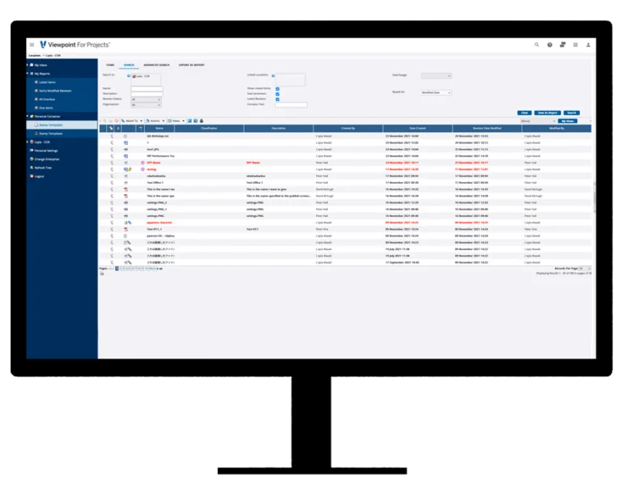Open Latest Items report in sidebar
This screenshot has width=622, height=488.
45,82
